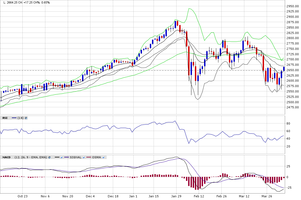Click the RSI 20 level label
This screenshot has width=301, height=200.
coord(288,147)
